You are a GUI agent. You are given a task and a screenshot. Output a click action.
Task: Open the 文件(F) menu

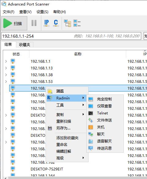coord(9,12)
